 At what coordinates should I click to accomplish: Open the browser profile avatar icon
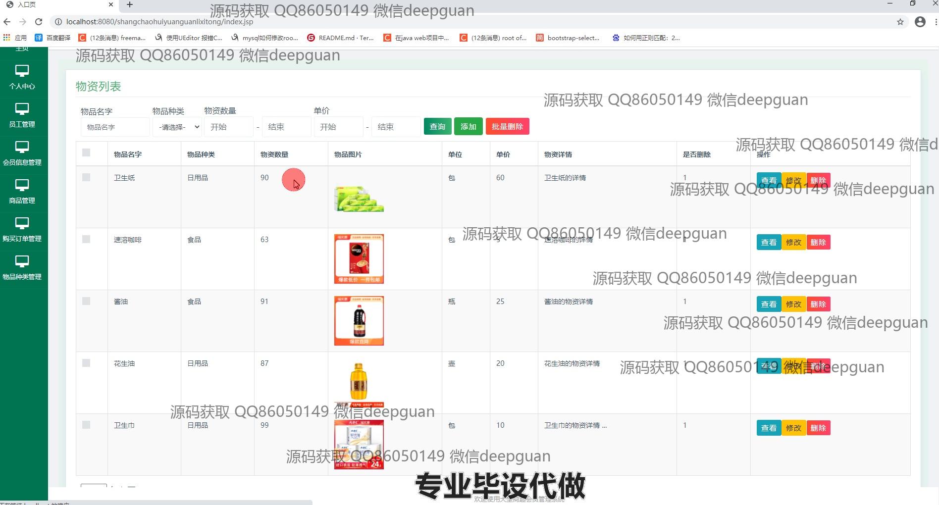pos(920,22)
